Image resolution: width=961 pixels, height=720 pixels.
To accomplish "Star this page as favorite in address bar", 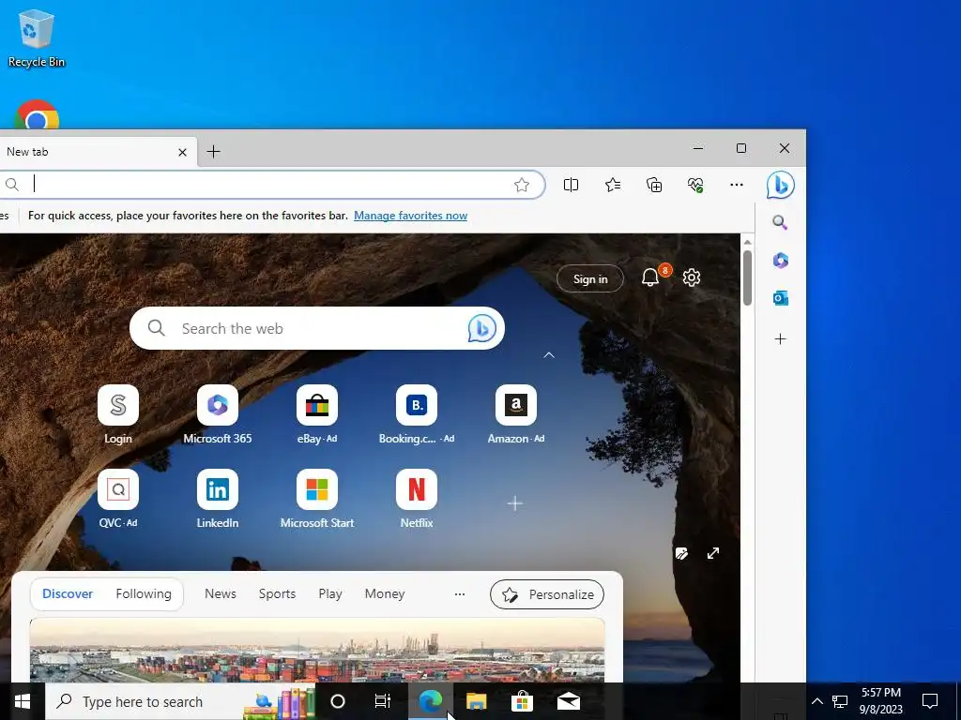I will (x=522, y=185).
